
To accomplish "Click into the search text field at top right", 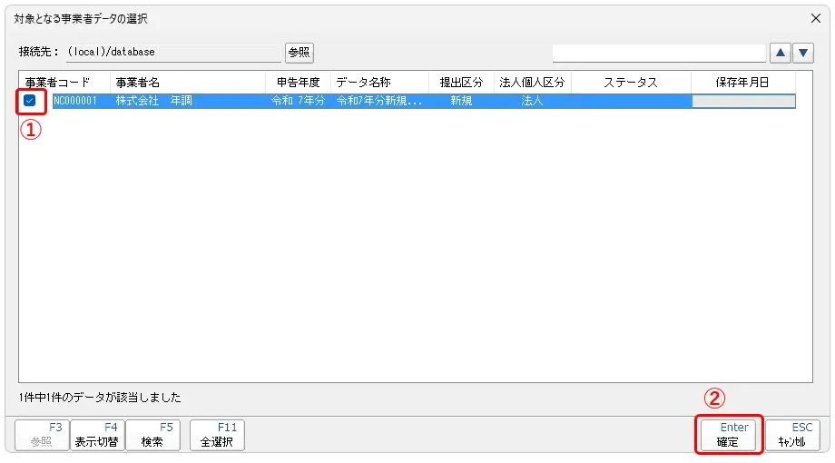I will tap(658, 53).
